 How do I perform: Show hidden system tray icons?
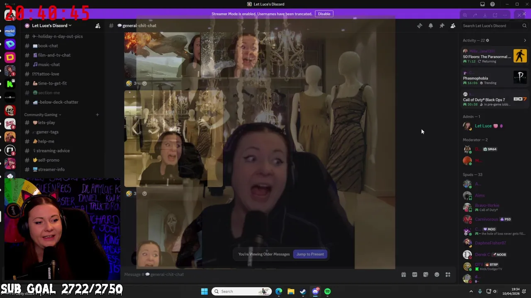pyautogui.click(x=471, y=291)
